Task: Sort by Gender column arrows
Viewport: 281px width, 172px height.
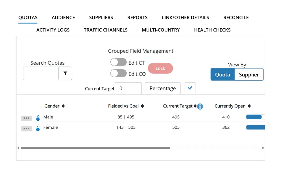Action: [x=63, y=106]
